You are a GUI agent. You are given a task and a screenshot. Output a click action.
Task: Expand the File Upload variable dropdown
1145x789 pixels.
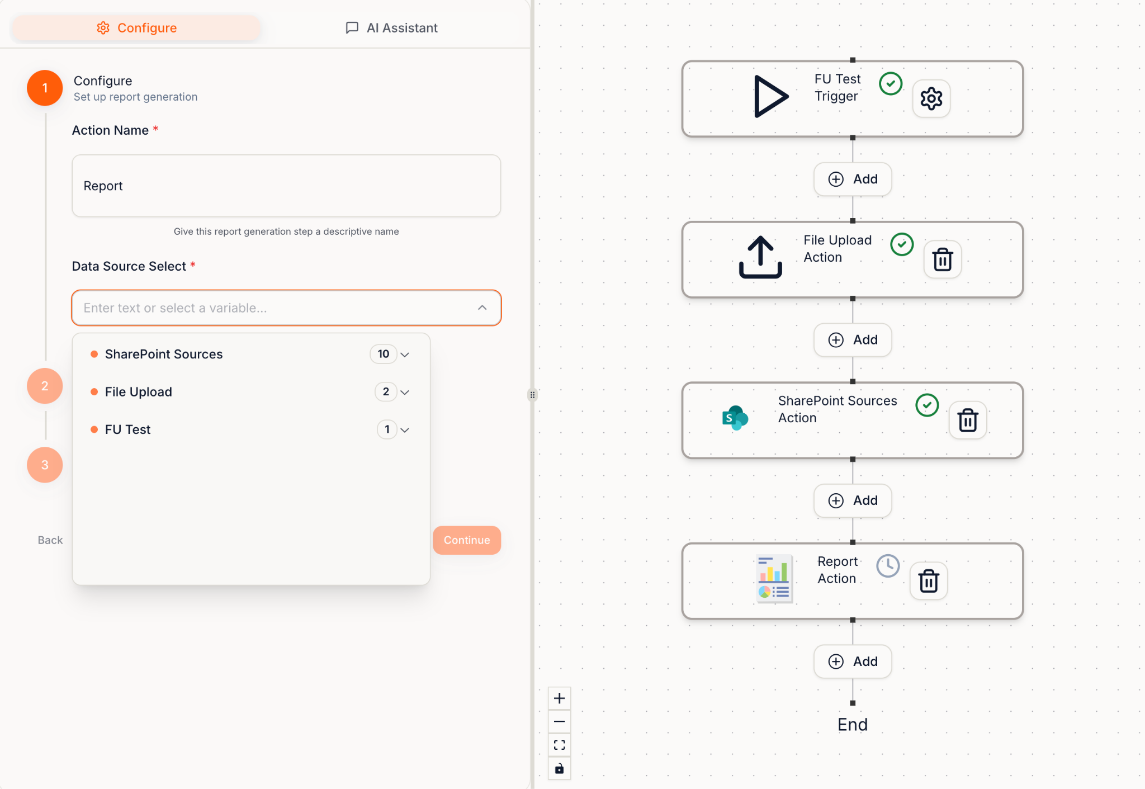click(405, 392)
